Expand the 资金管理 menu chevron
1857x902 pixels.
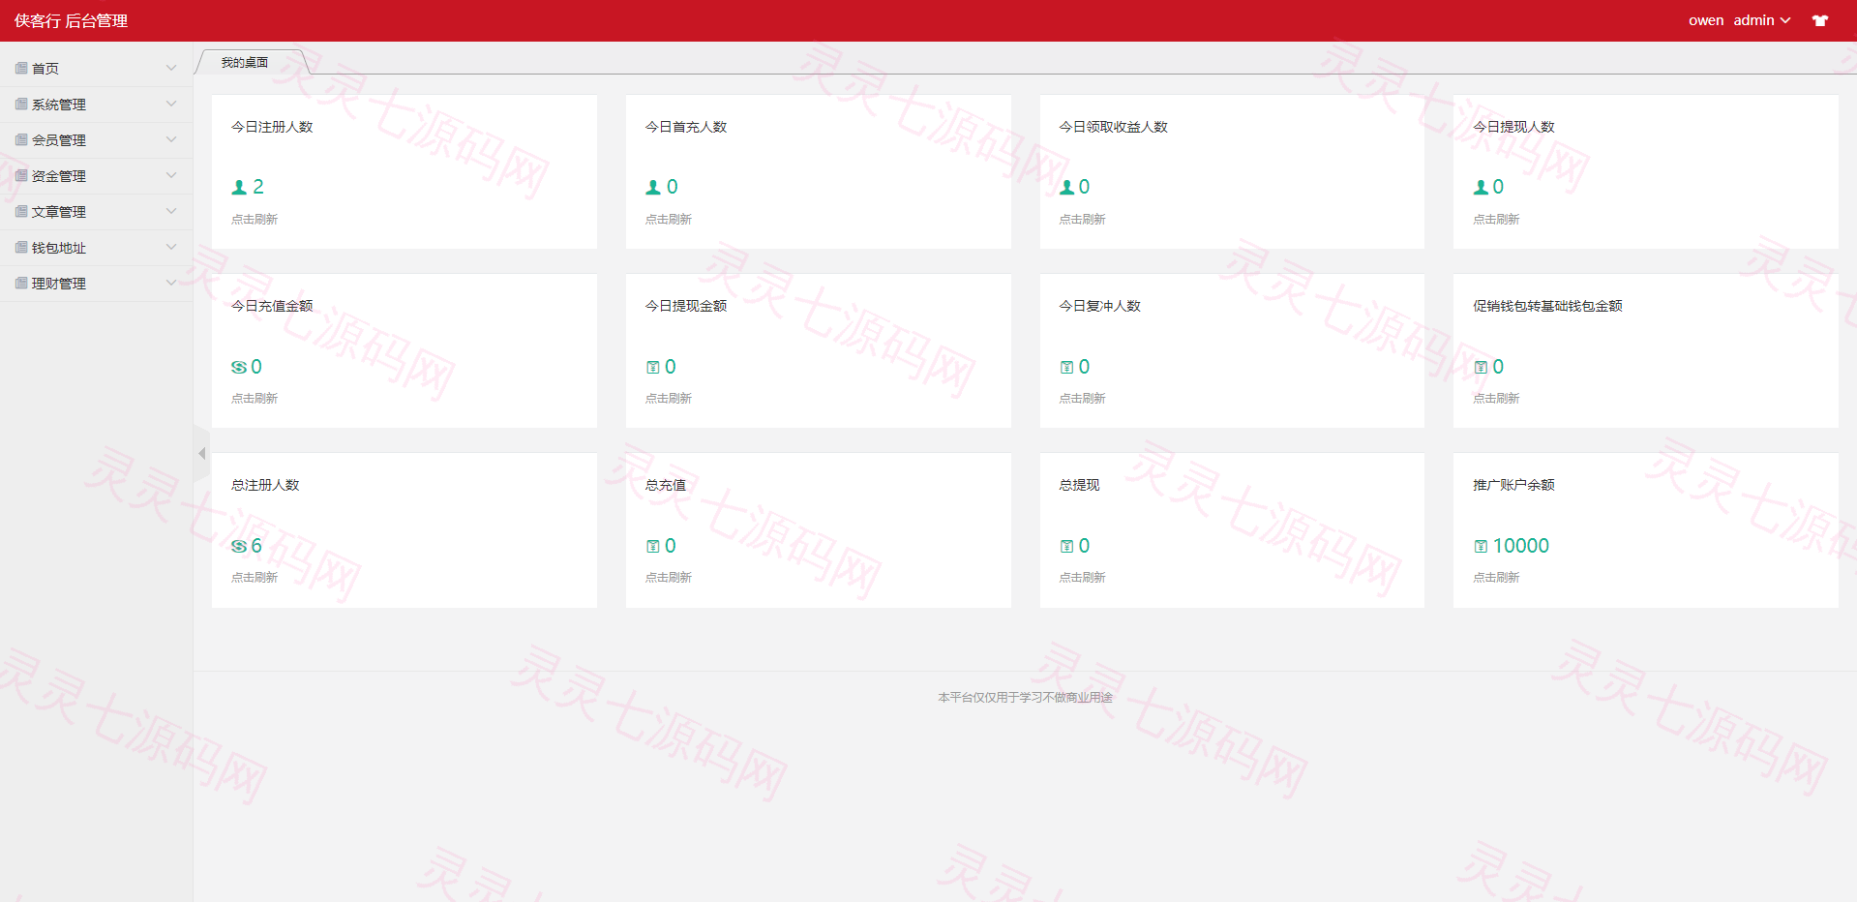click(171, 175)
